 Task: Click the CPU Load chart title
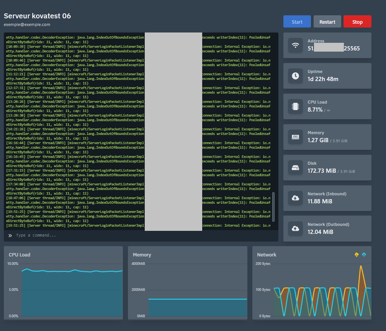(x=20, y=255)
